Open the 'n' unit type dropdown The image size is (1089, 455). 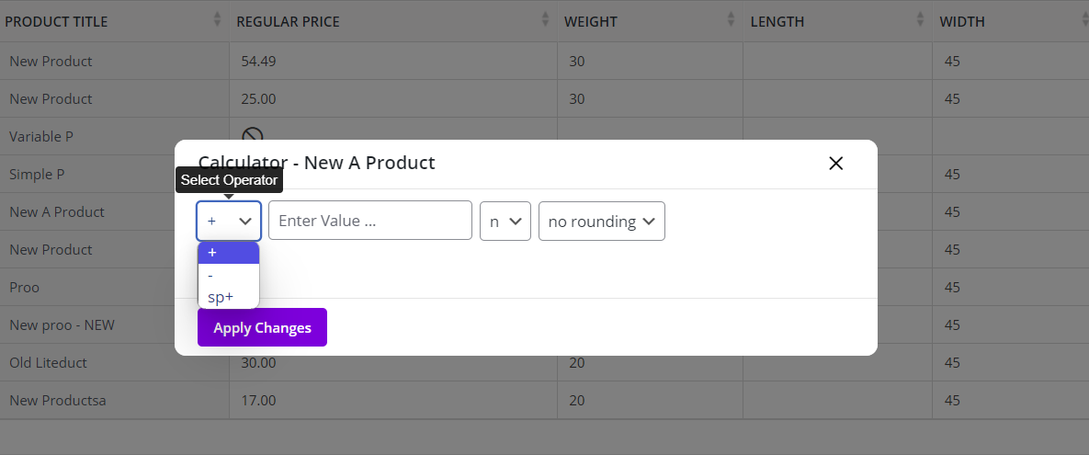point(505,221)
